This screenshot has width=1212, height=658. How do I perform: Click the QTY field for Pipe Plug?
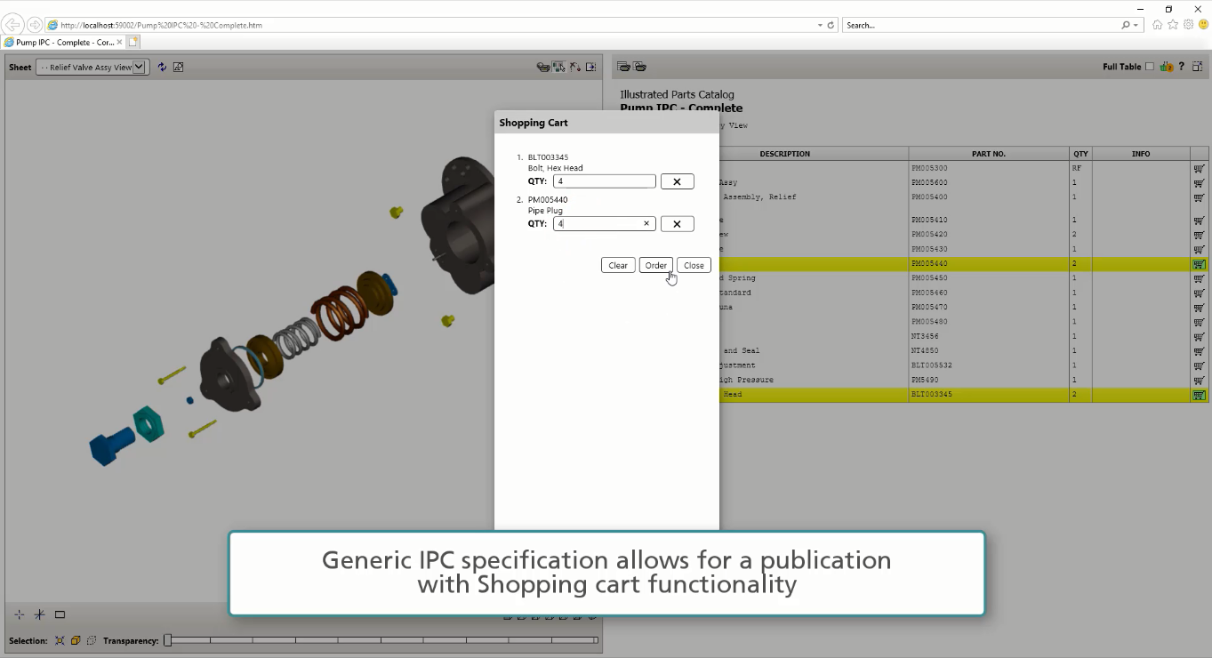[605, 224]
